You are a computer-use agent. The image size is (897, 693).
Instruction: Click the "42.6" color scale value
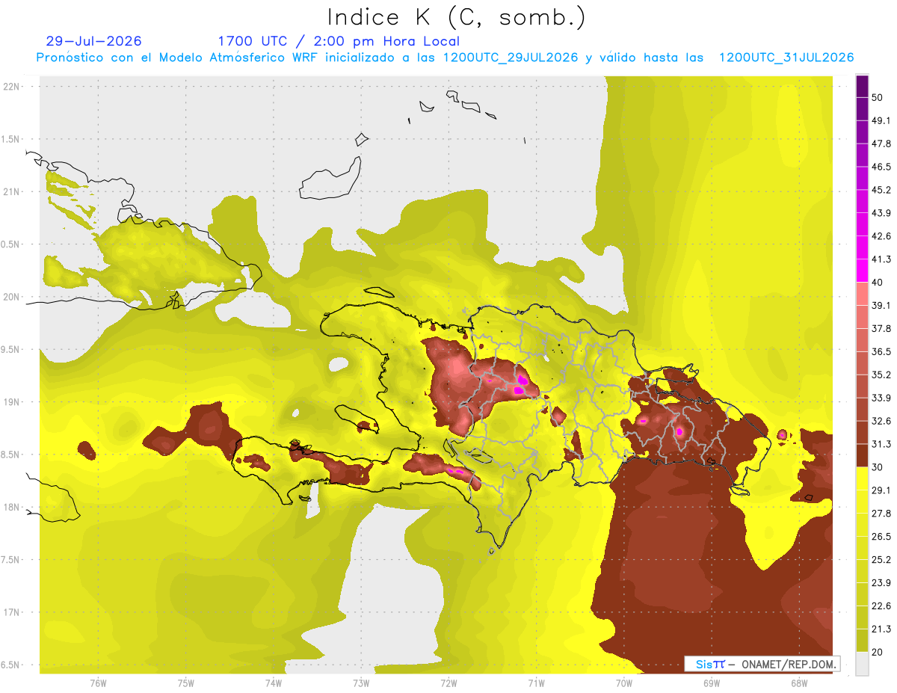pyautogui.click(x=881, y=236)
